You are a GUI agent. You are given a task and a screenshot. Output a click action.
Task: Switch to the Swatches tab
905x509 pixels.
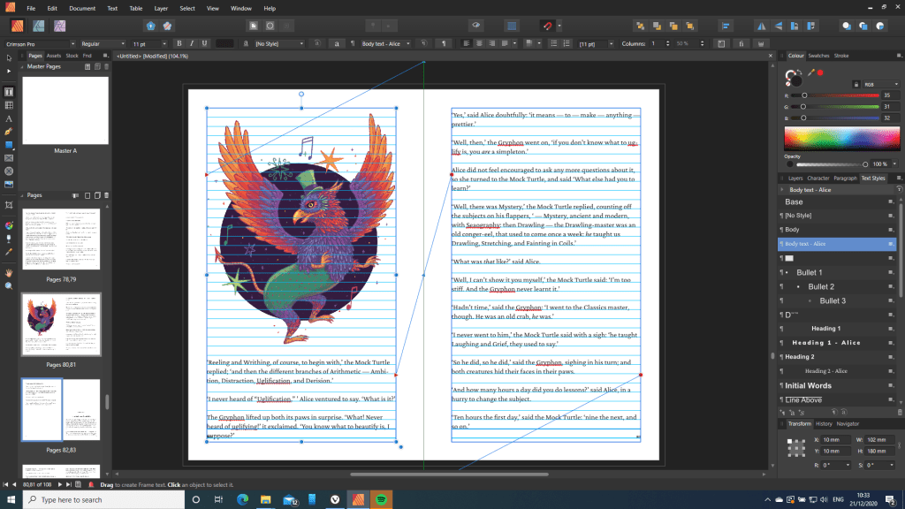[818, 56]
